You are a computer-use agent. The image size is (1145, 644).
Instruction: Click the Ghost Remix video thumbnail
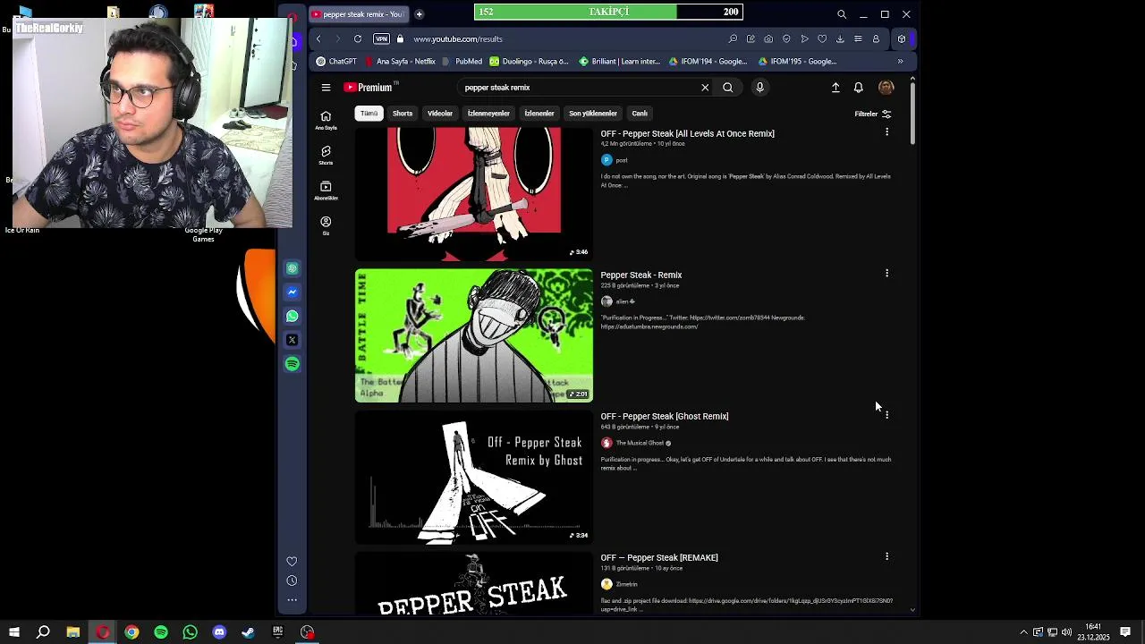[474, 477]
